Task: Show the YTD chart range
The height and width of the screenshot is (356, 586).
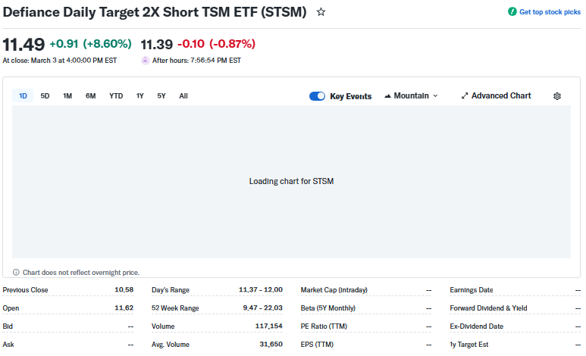Action: tap(116, 96)
